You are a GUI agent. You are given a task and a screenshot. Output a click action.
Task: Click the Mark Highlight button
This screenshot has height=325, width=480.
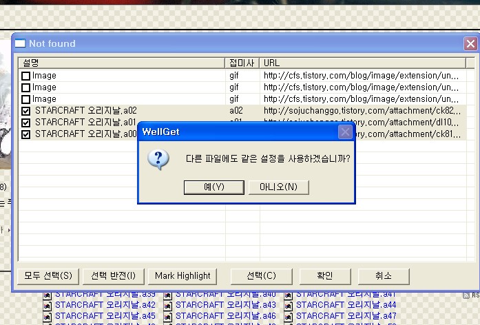(x=182, y=276)
